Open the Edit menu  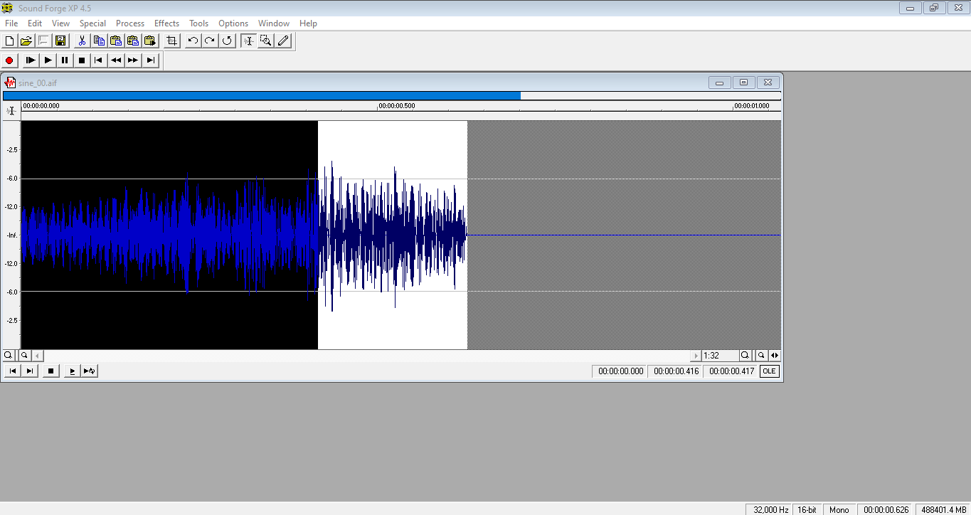35,23
